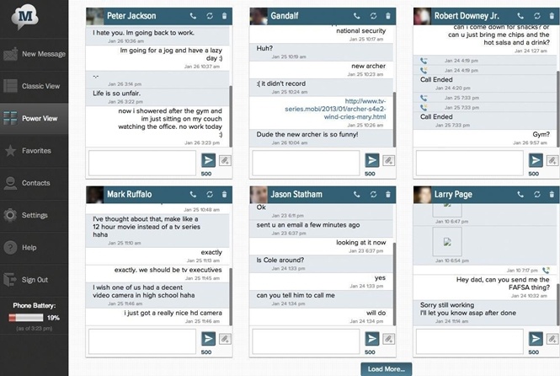The width and height of the screenshot is (560, 376).
Task: Open the MightyText logo at top left
Action: (x=34, y=16)
